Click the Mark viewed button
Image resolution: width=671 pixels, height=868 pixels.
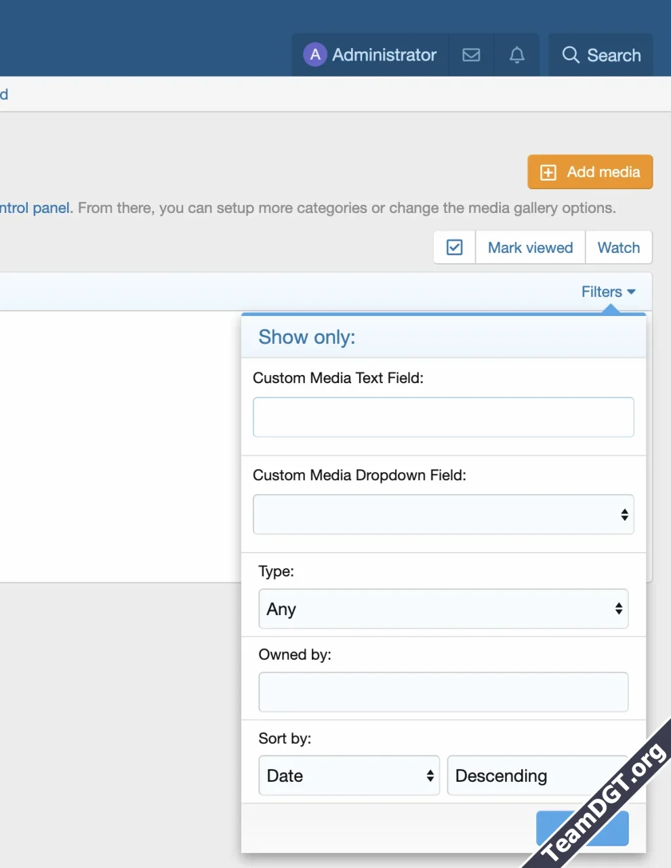530,247
